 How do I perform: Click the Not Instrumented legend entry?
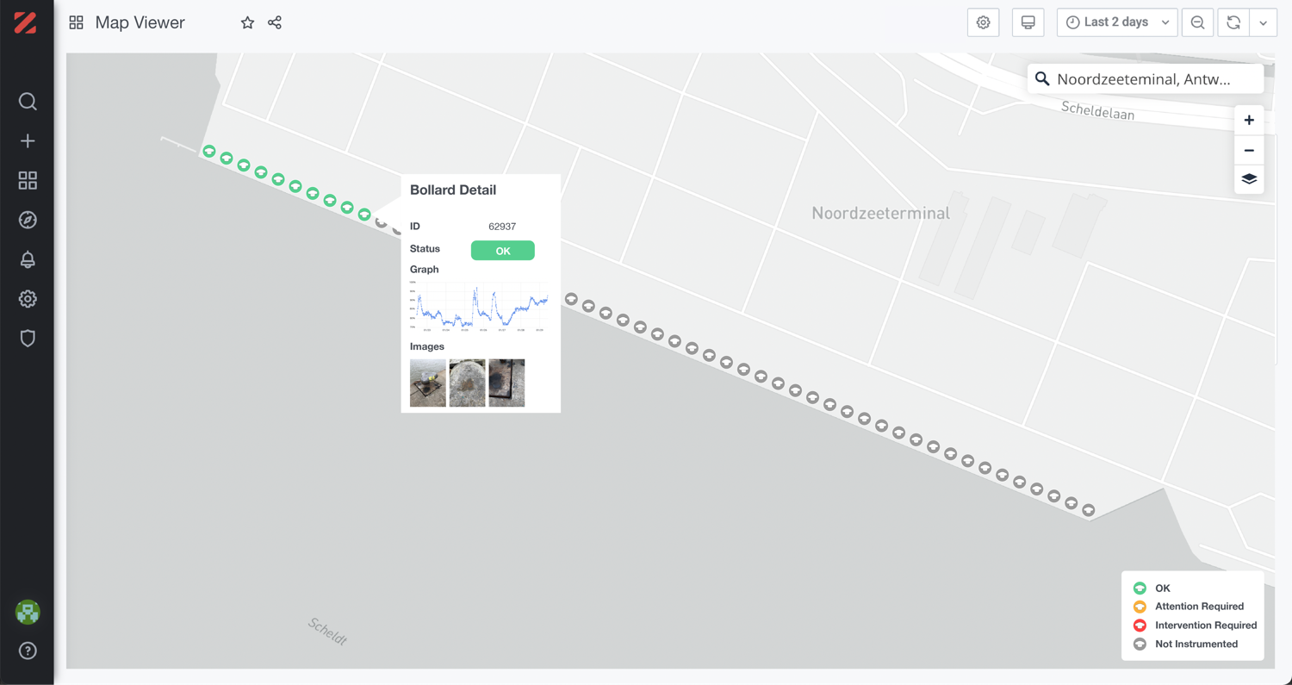point(1196,644)
